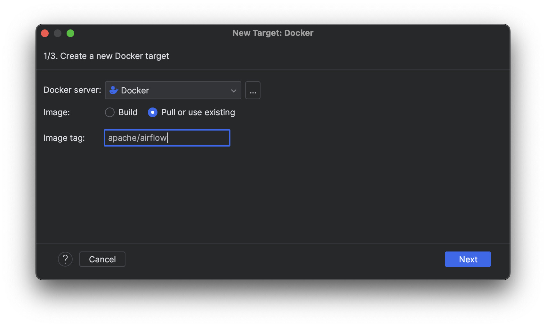The image size is (546, 327).
Task: Select the Build image option
Action: 110,112
